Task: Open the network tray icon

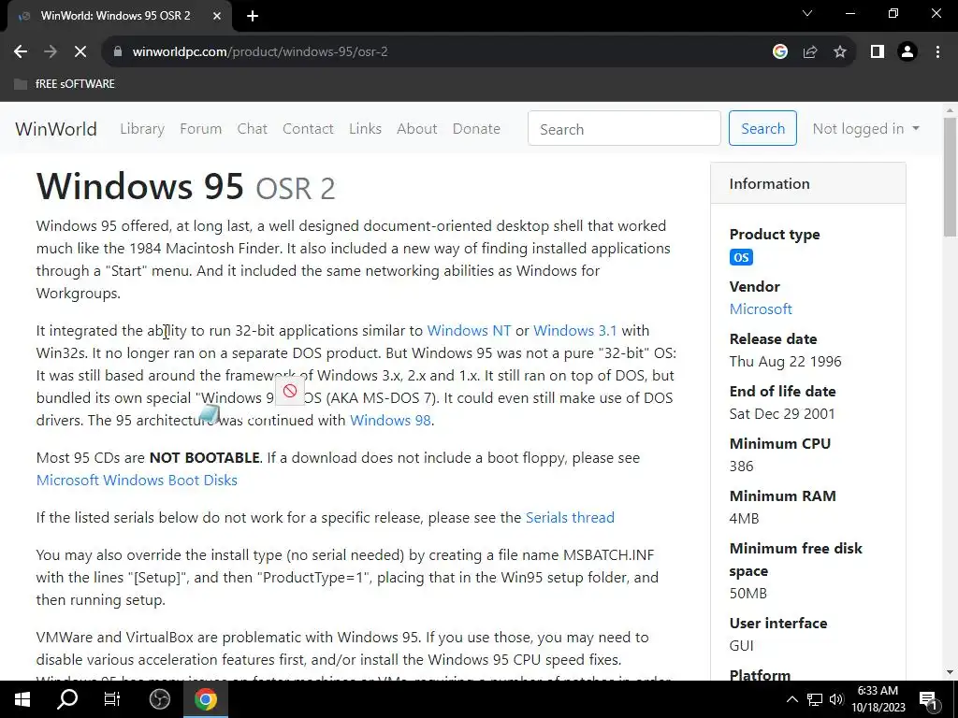Action: (815, 699)
